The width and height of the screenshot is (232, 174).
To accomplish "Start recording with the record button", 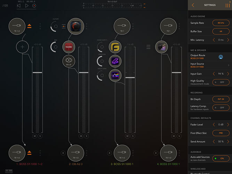I will click(34, 6).
